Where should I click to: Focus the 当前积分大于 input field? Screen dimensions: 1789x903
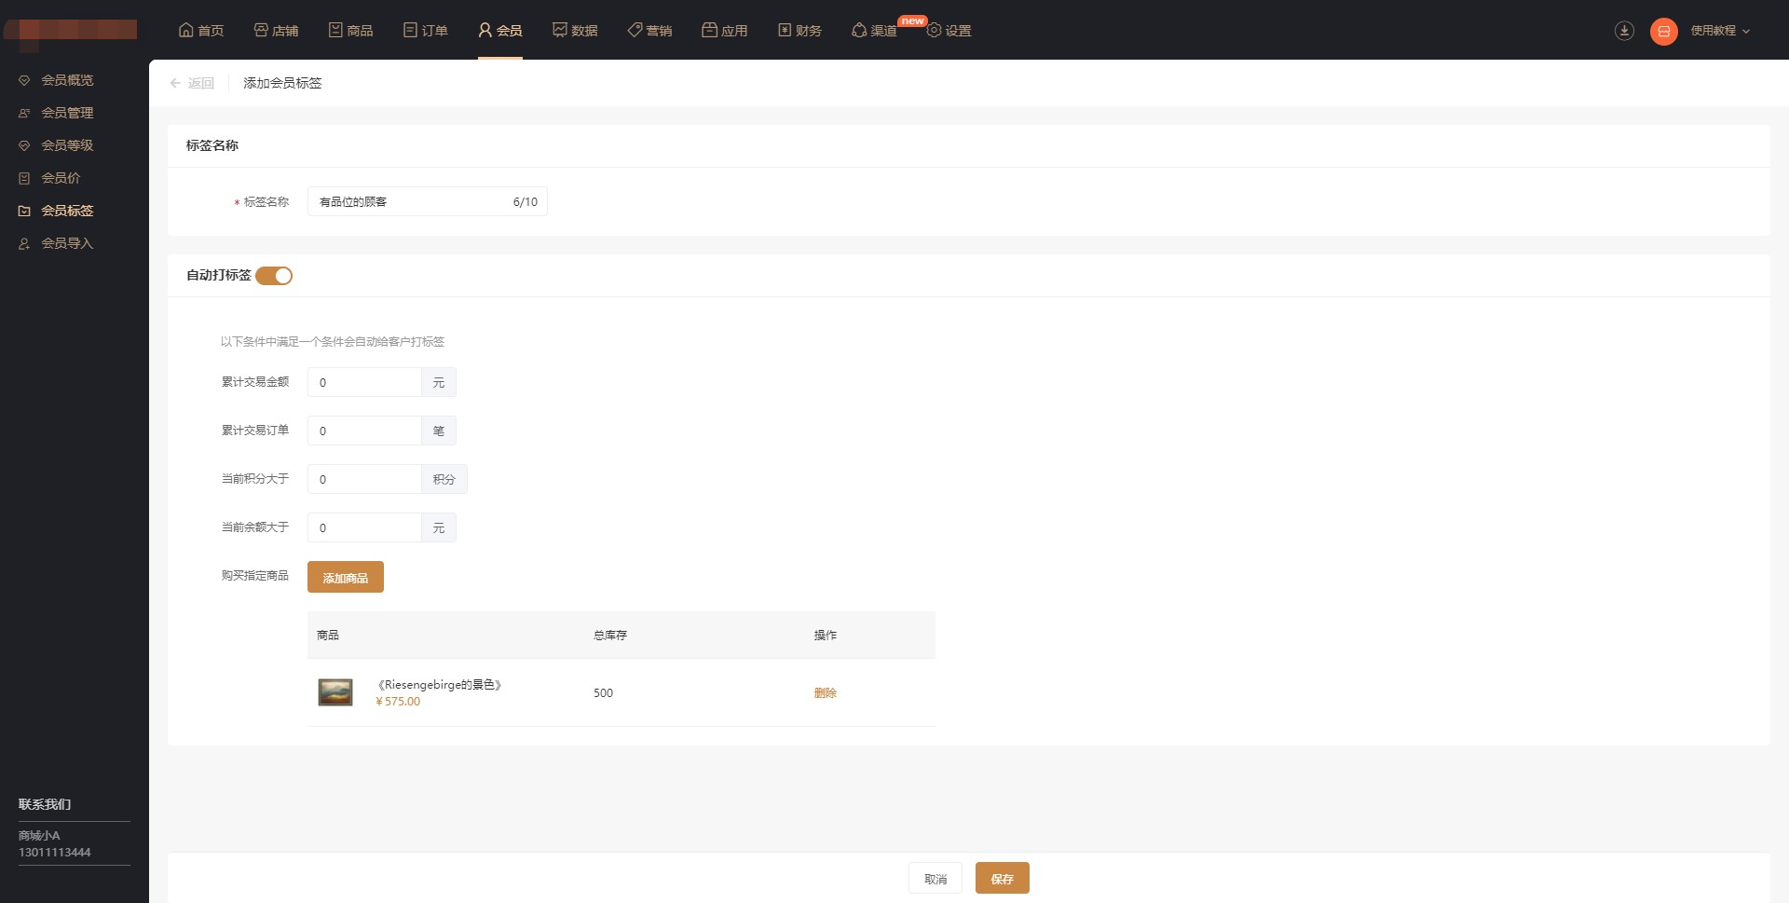[364, 479]
